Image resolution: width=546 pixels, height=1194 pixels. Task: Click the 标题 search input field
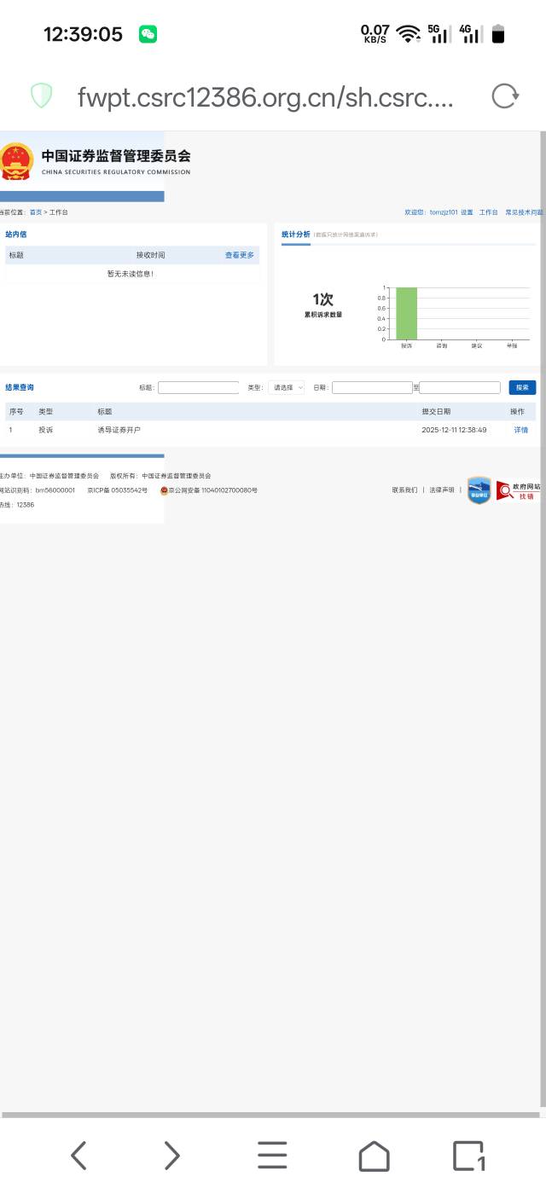(x=199, y=387)
